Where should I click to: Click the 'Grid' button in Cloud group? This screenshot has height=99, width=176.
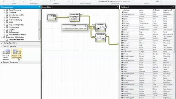tap(157, 1)
